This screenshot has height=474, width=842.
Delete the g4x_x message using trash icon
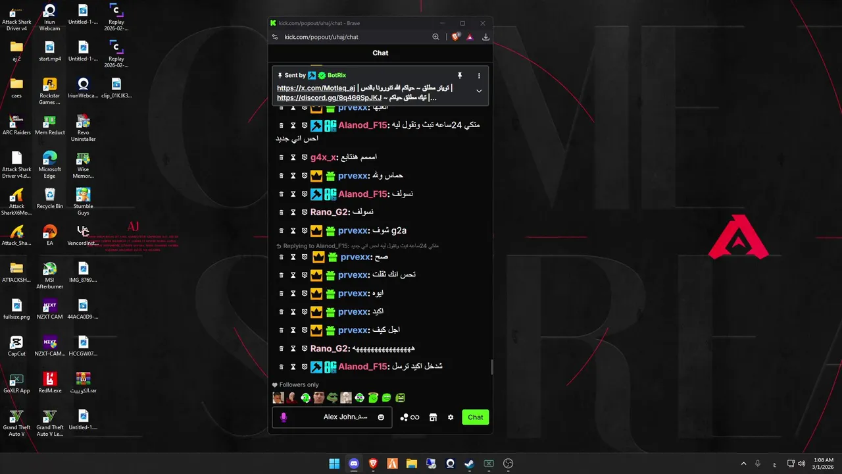[282, 157]
